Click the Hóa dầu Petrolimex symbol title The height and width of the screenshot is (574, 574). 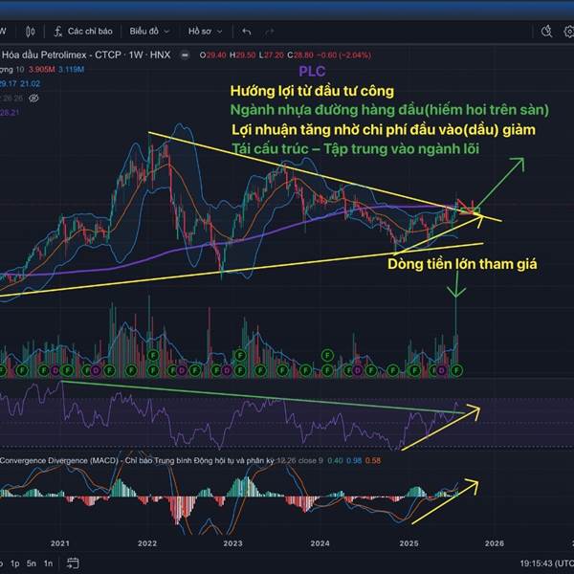coord(86,55)
